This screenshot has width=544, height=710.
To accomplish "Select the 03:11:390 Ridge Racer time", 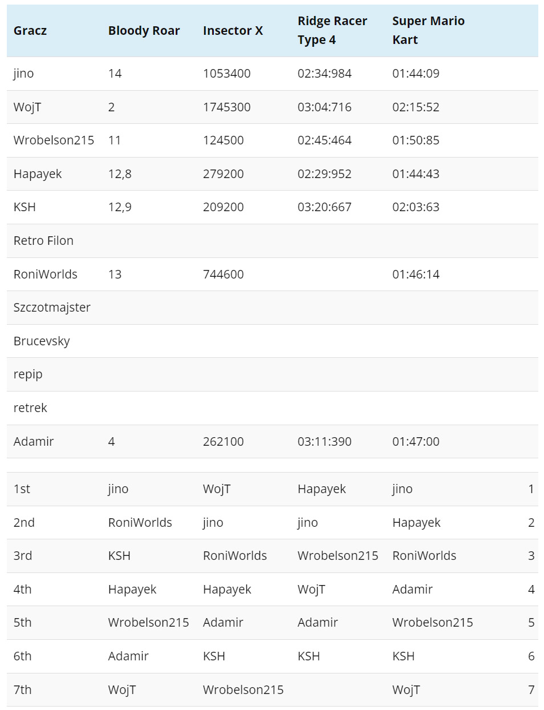I will (324, 442).
